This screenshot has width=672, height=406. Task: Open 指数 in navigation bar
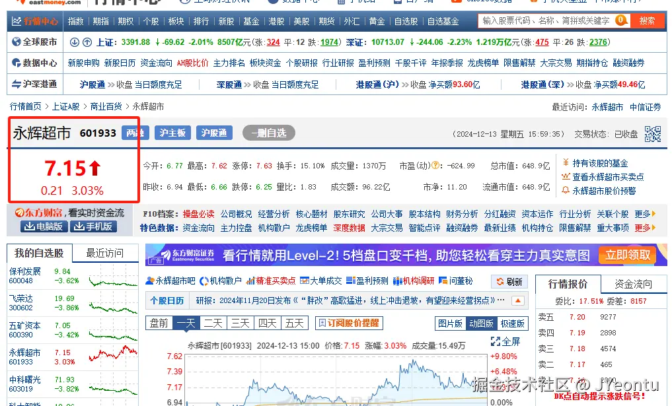pyautogui.click(x=76, y=21)
